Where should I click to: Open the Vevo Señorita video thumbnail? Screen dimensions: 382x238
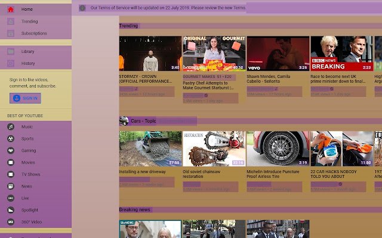click(278, 54)
